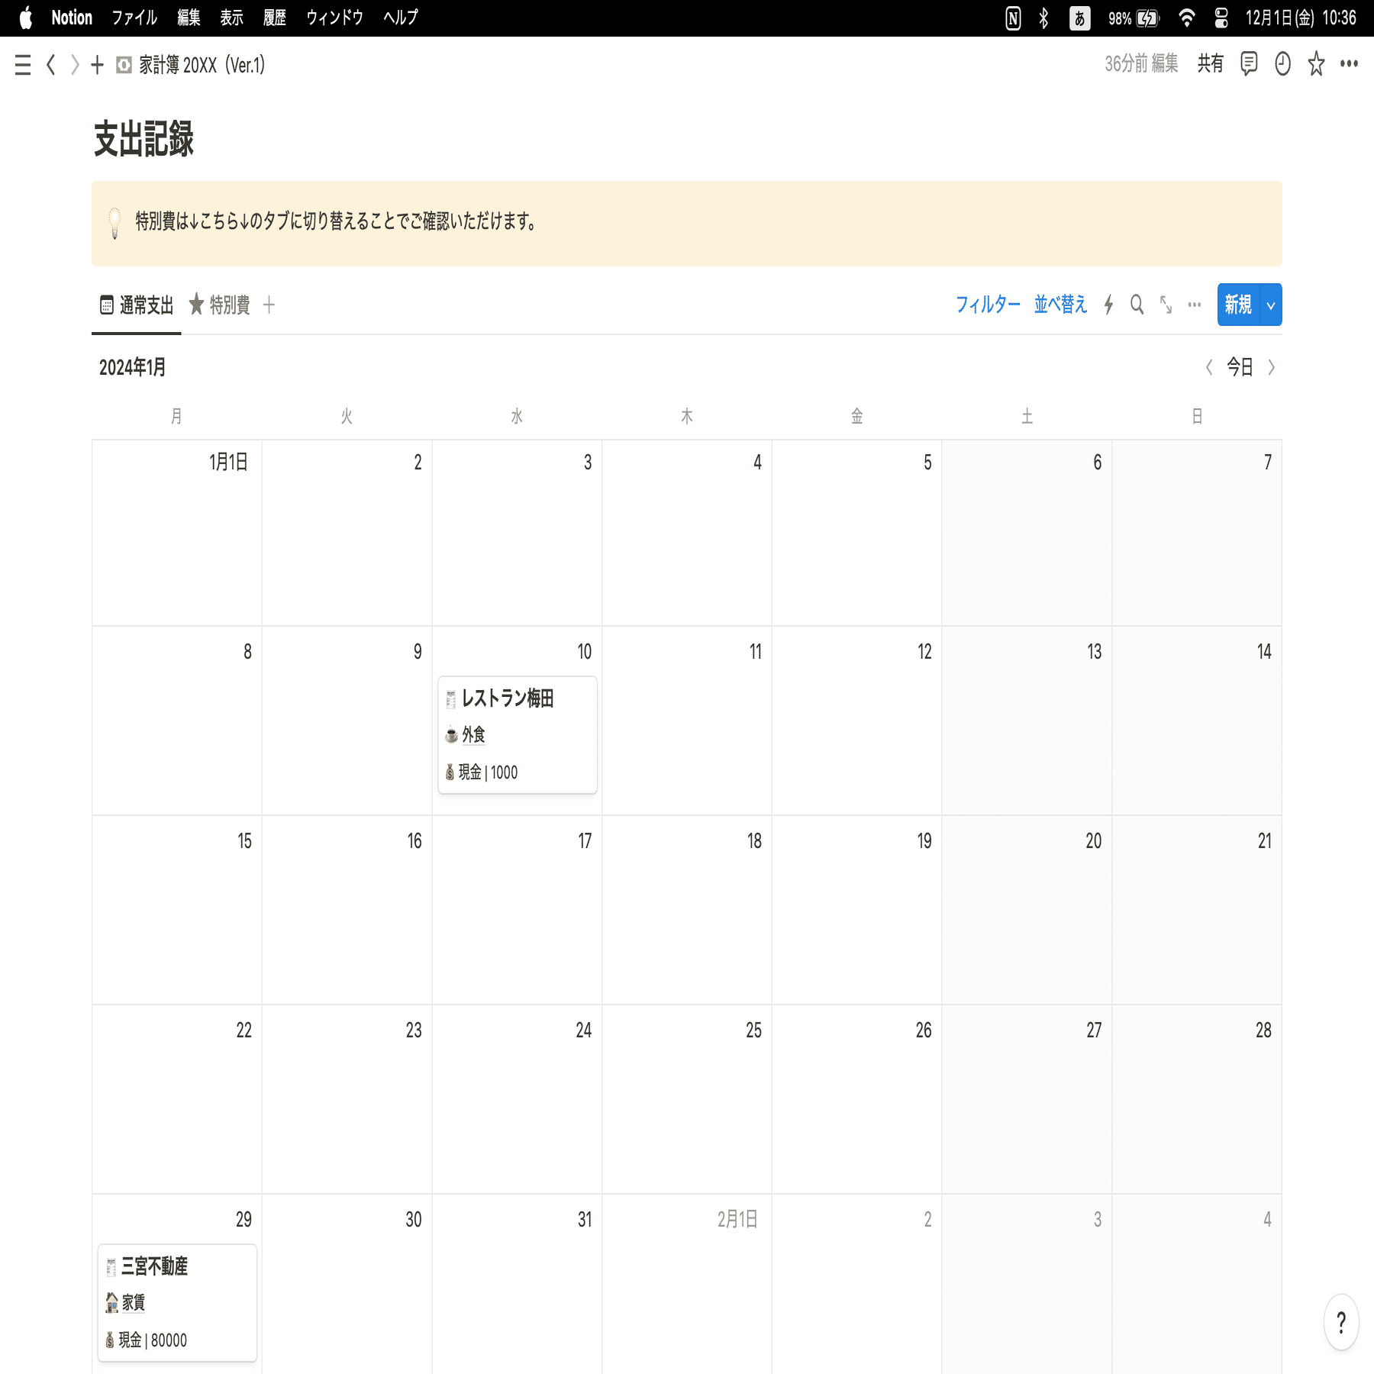1374x1374 pixels.
Task: Click the 外食 category link
Action: (473, 734)
